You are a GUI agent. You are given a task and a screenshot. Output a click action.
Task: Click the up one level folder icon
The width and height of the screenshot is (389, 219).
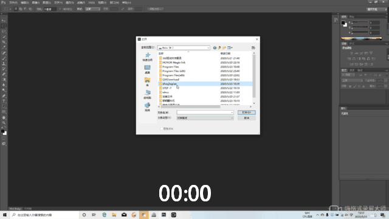pyautogui.click(x=219, y=47)
